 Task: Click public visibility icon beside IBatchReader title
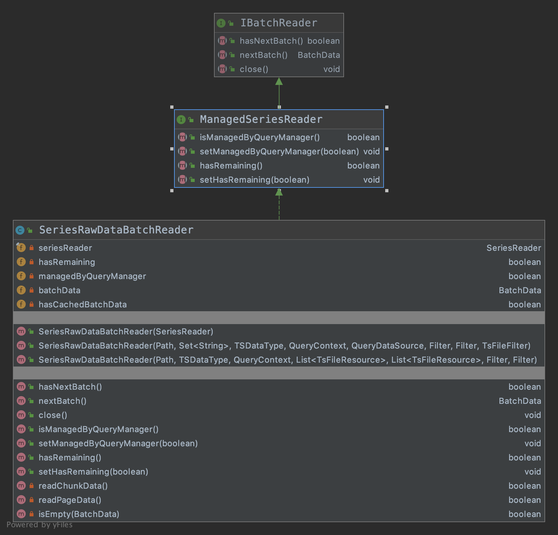(x=231, y=23)
